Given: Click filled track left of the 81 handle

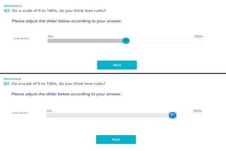Looking at the screenshot, I should [107, 115].
